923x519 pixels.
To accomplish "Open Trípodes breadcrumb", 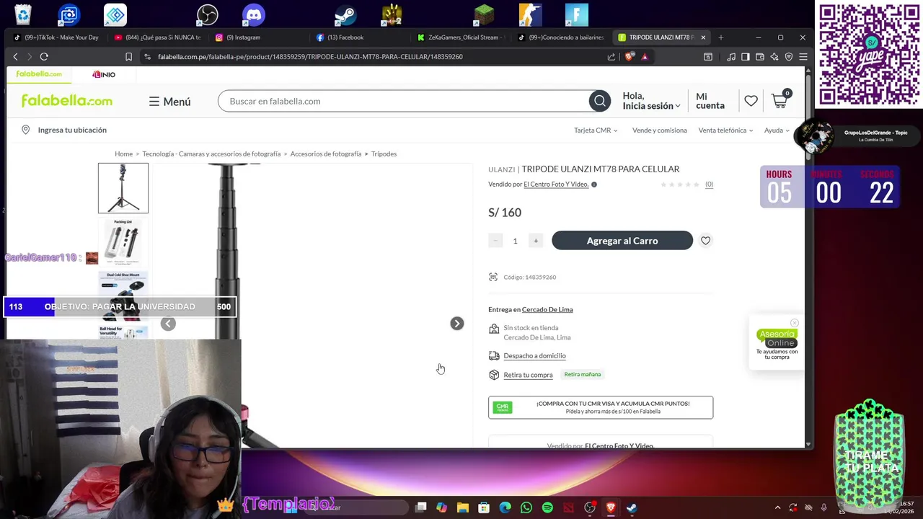I will tap(384, 154).
